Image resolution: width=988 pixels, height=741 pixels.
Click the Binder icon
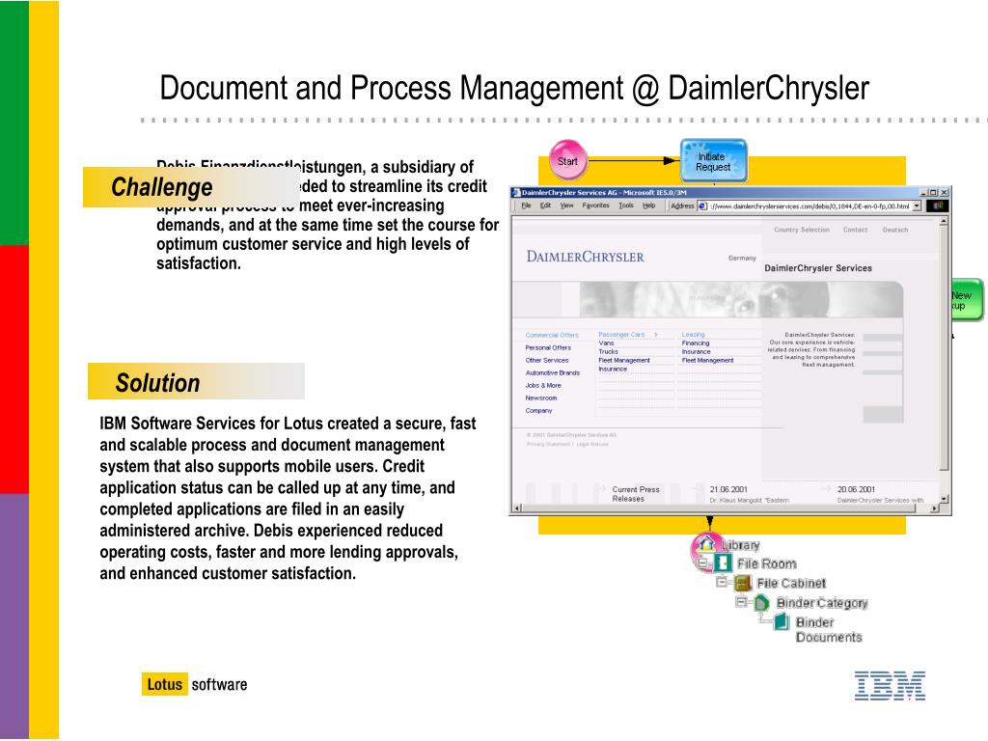(x=782, y=622)
